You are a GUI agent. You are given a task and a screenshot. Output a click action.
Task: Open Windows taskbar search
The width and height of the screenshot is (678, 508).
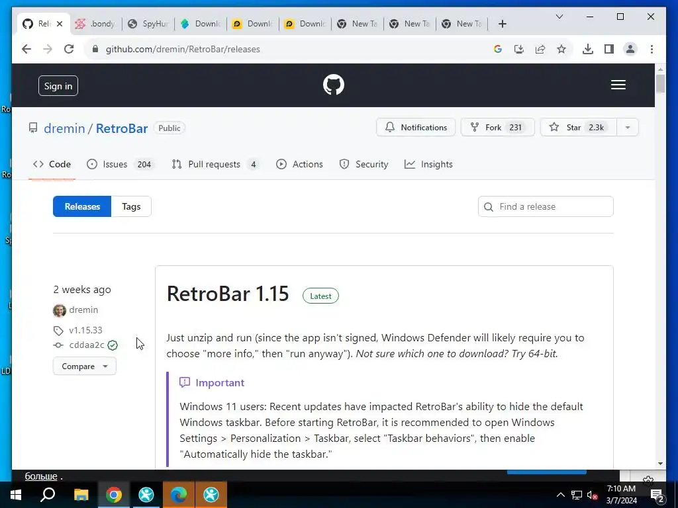(x=48, y=495)
